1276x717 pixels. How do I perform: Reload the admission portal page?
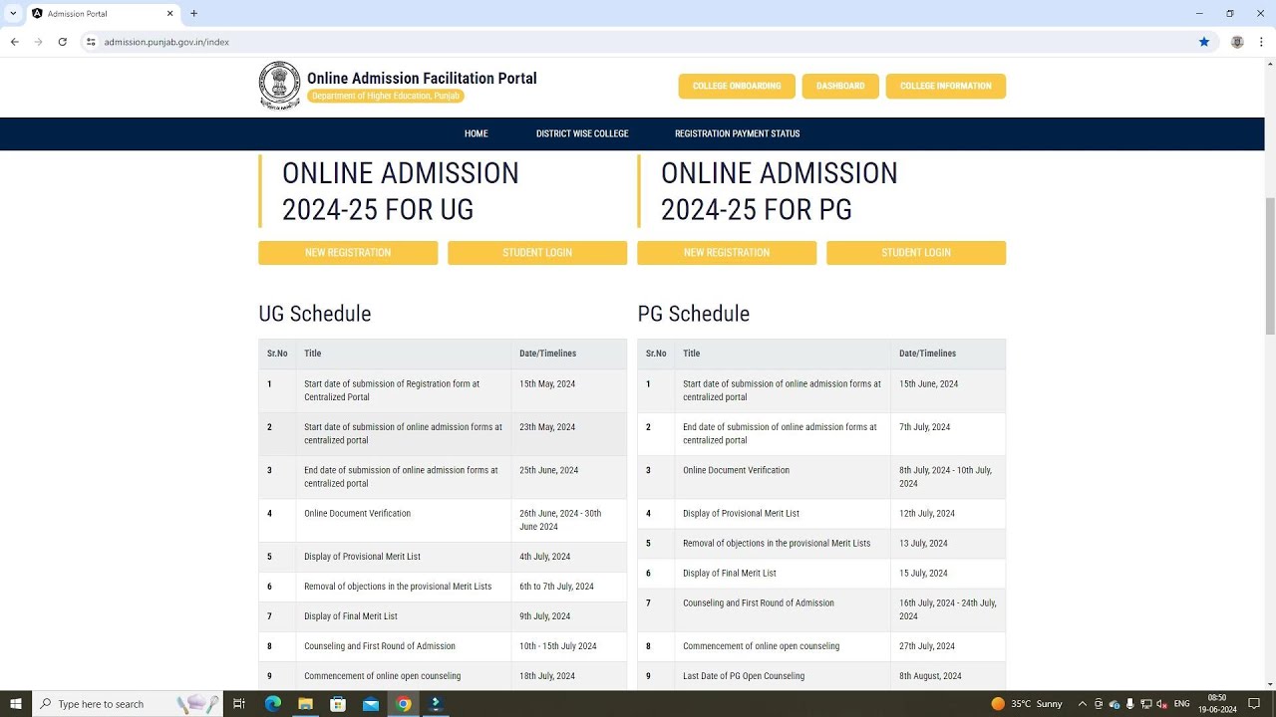[x=63, y=42]
